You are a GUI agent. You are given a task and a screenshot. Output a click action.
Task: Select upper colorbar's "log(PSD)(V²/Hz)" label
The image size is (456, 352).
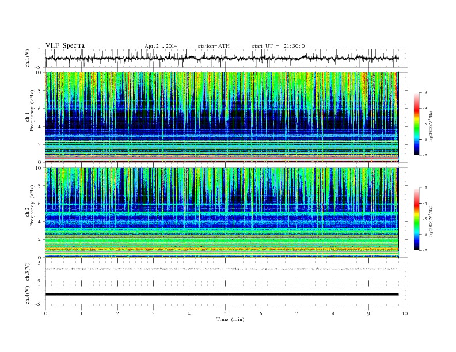coord(430,126)
